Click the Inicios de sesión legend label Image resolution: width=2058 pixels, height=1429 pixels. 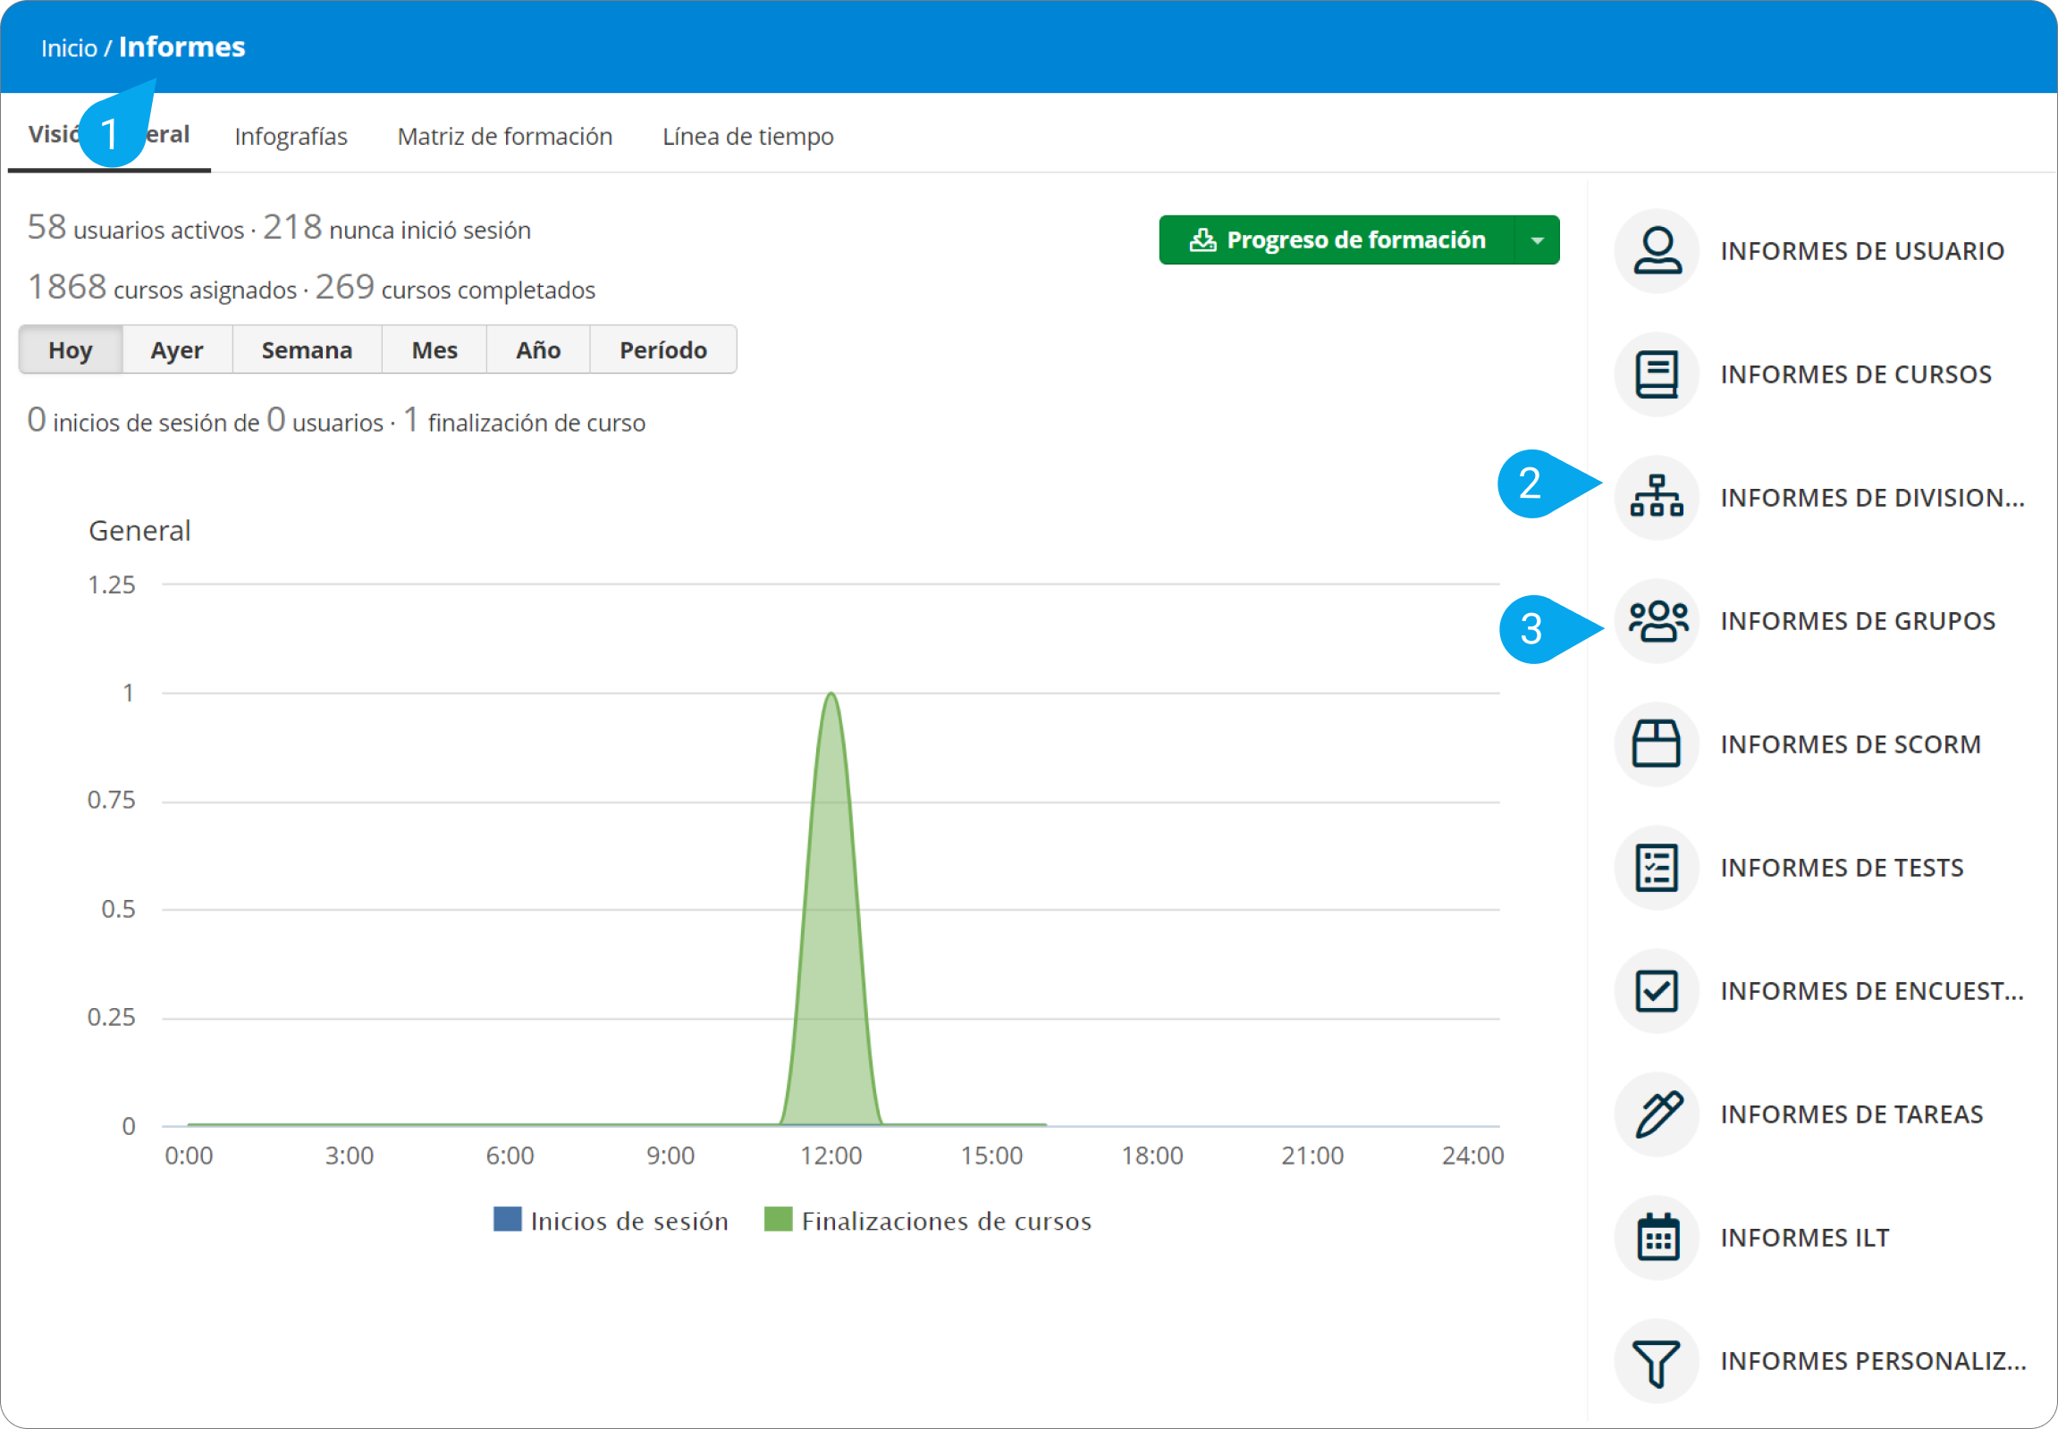click(629, 1222)
